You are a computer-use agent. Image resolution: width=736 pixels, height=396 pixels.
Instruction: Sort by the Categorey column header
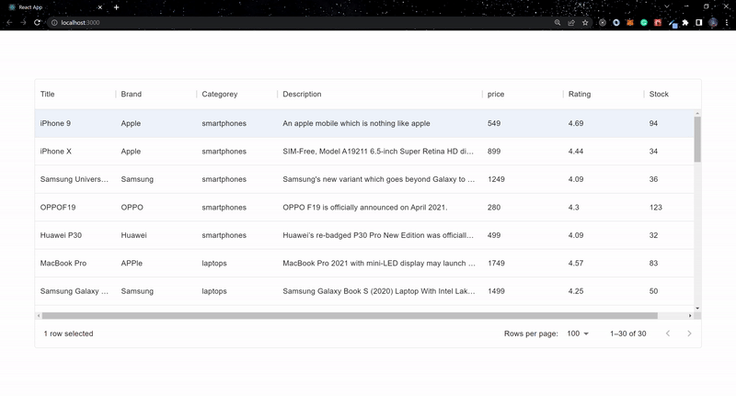click(220, 95)
